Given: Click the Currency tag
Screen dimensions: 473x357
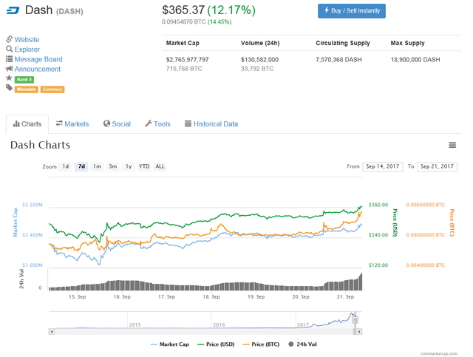Looking at the screenshot, I should tap(52, 89).
